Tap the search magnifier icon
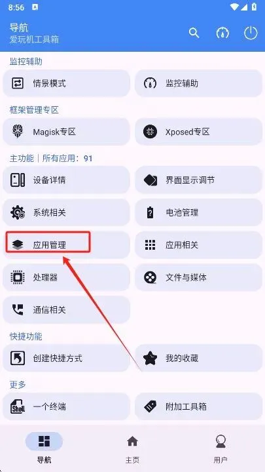Screen dimensions: 265x472 194,33
